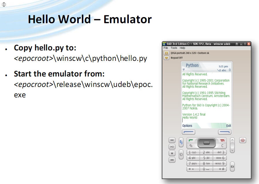Viewport: 259px width, 184px height.
Task: Click the 5 jkl key
Action: click(206, 158)
